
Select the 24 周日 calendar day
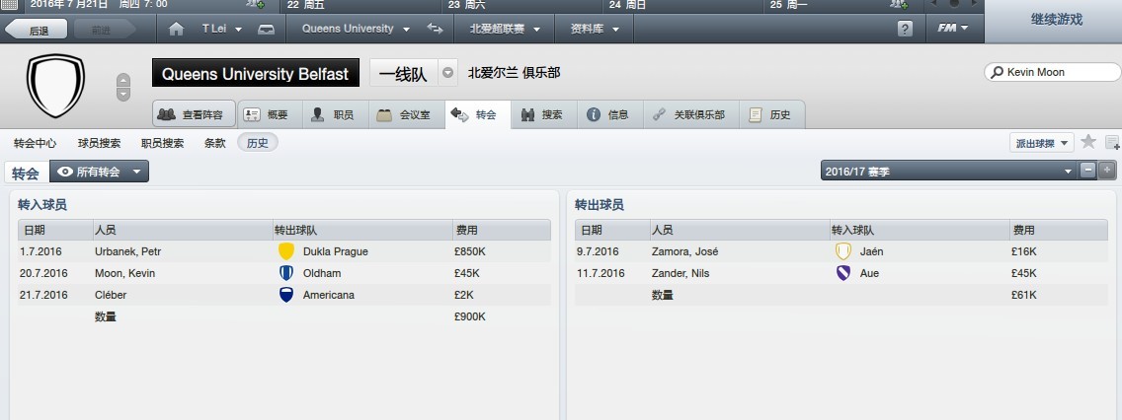[x=627, y=4]
